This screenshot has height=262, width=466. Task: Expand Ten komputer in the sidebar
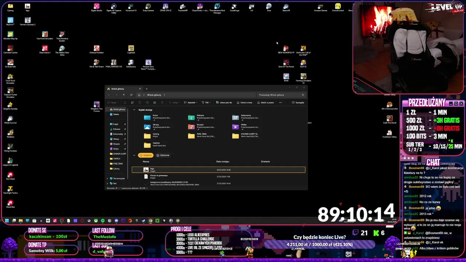[107, 178]
